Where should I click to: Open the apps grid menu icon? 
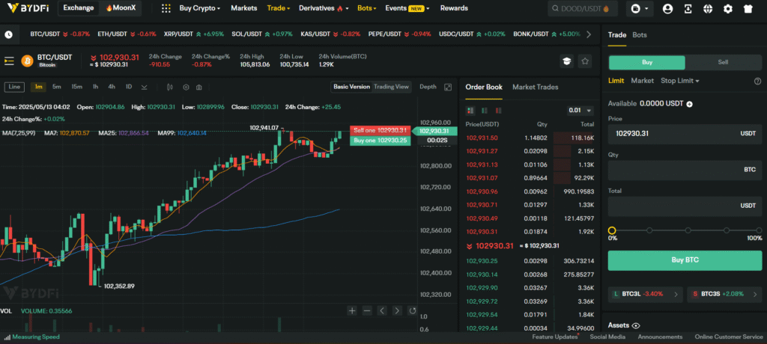[166, 8]
